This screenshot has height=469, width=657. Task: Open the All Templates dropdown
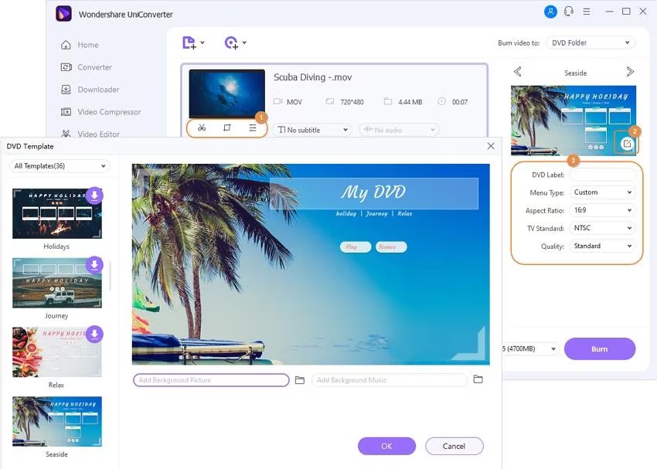(59, 165)
